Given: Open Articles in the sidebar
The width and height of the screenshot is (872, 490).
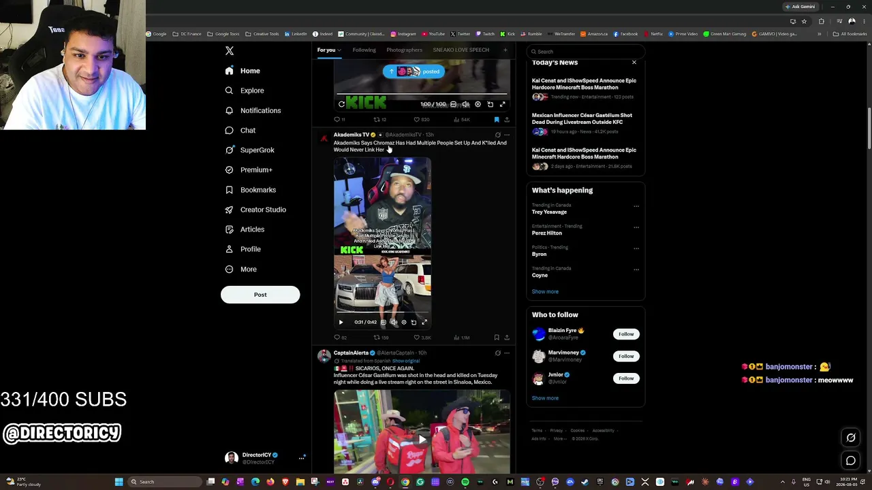Looking at the screenshot, I should pyautogui.click(x=245, y=229).
